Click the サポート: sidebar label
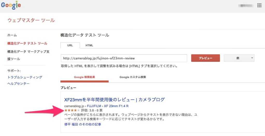This screenshot has height=136, width=265. pyautogui.click(x=14, y=71)
